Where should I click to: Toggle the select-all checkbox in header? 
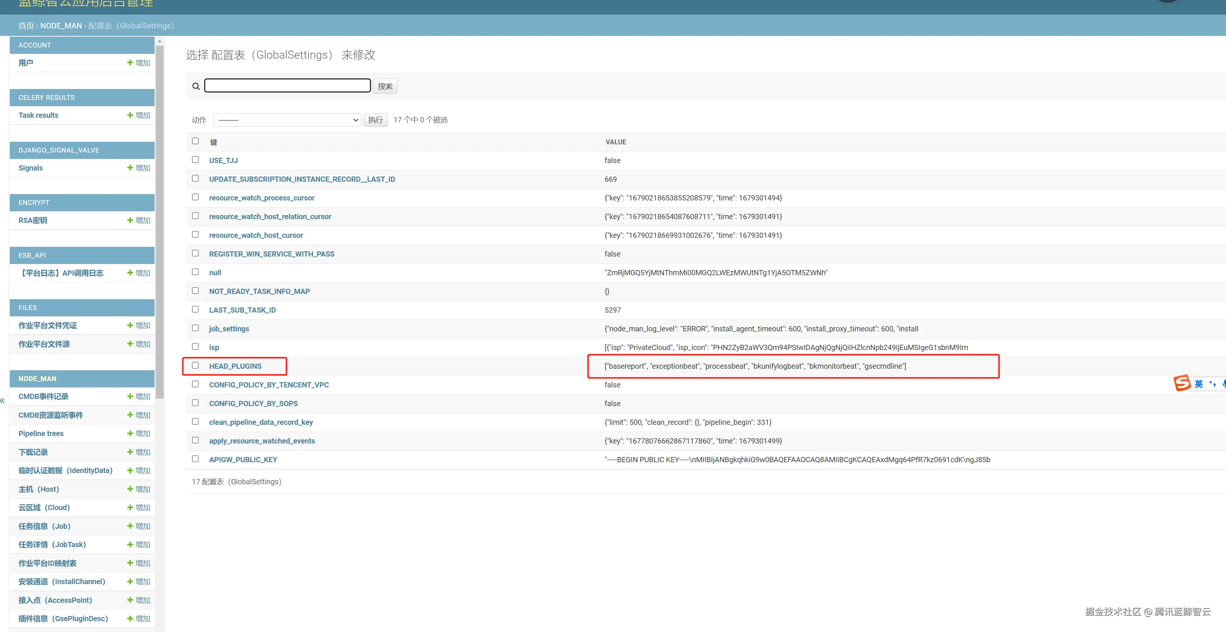[195, 141]
